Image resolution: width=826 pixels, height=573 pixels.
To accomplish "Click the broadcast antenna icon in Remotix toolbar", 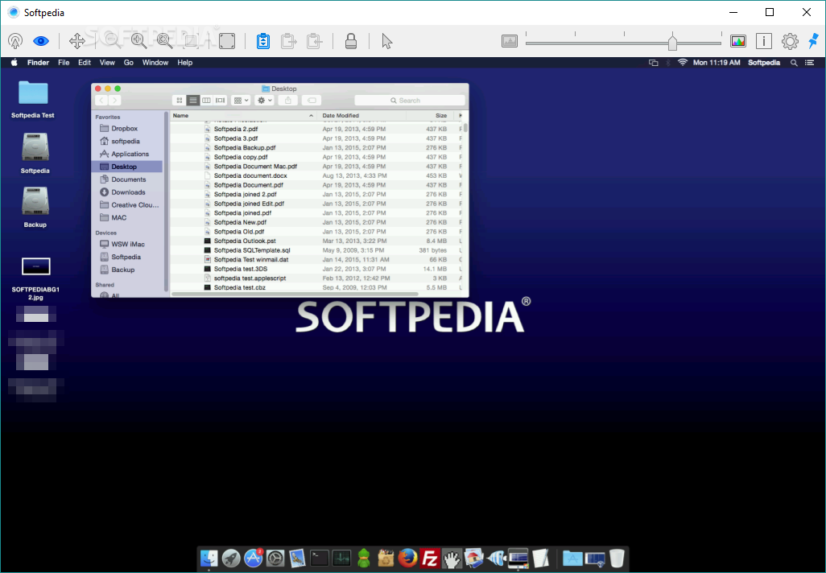I will 15,41.
